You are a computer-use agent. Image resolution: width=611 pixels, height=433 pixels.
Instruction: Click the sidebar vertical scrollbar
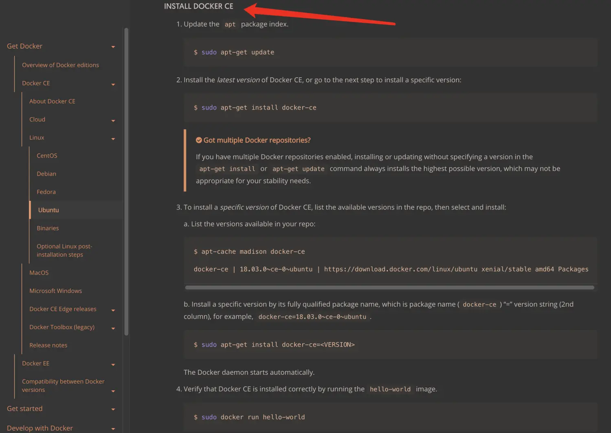coord(126,181)
